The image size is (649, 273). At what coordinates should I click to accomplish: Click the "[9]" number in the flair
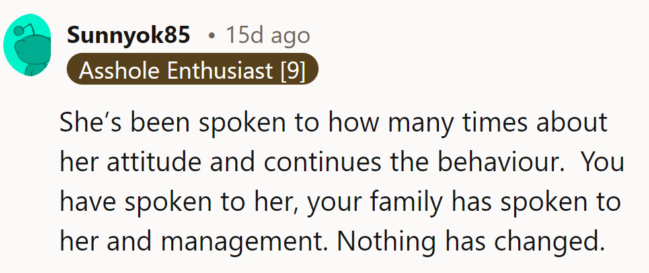(x=293, y=69)
